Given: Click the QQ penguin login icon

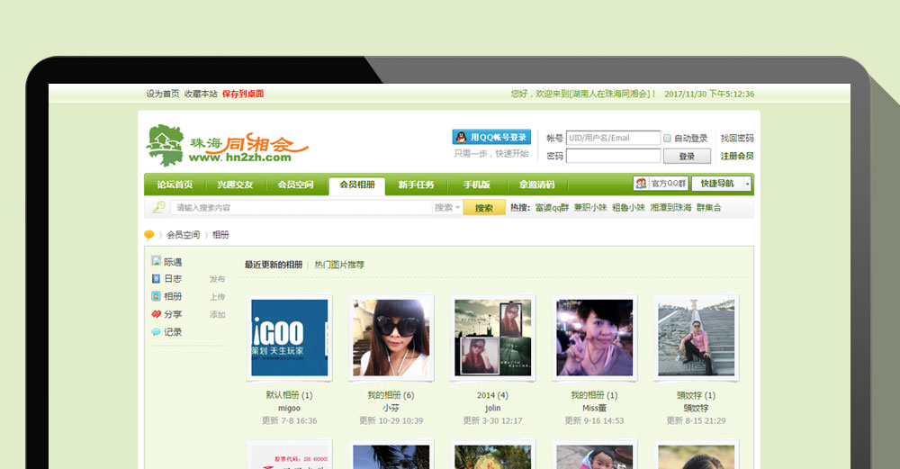Looking at the screenshot, I should [x=461, y=137].
